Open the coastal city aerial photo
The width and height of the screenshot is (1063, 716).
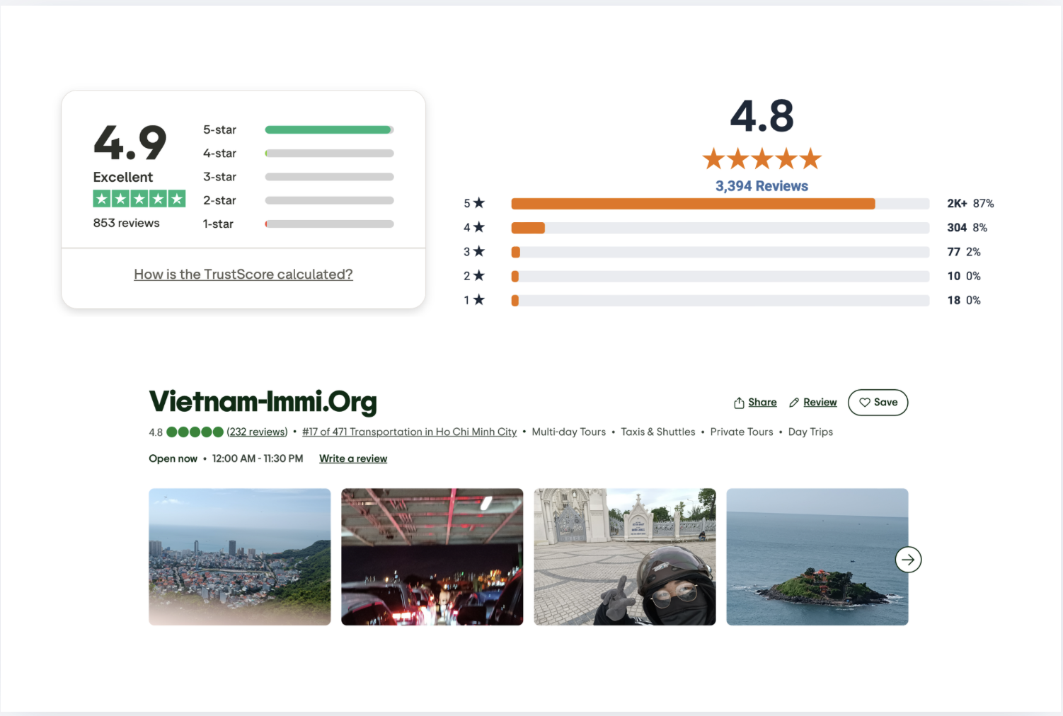(x=239, y=557)
